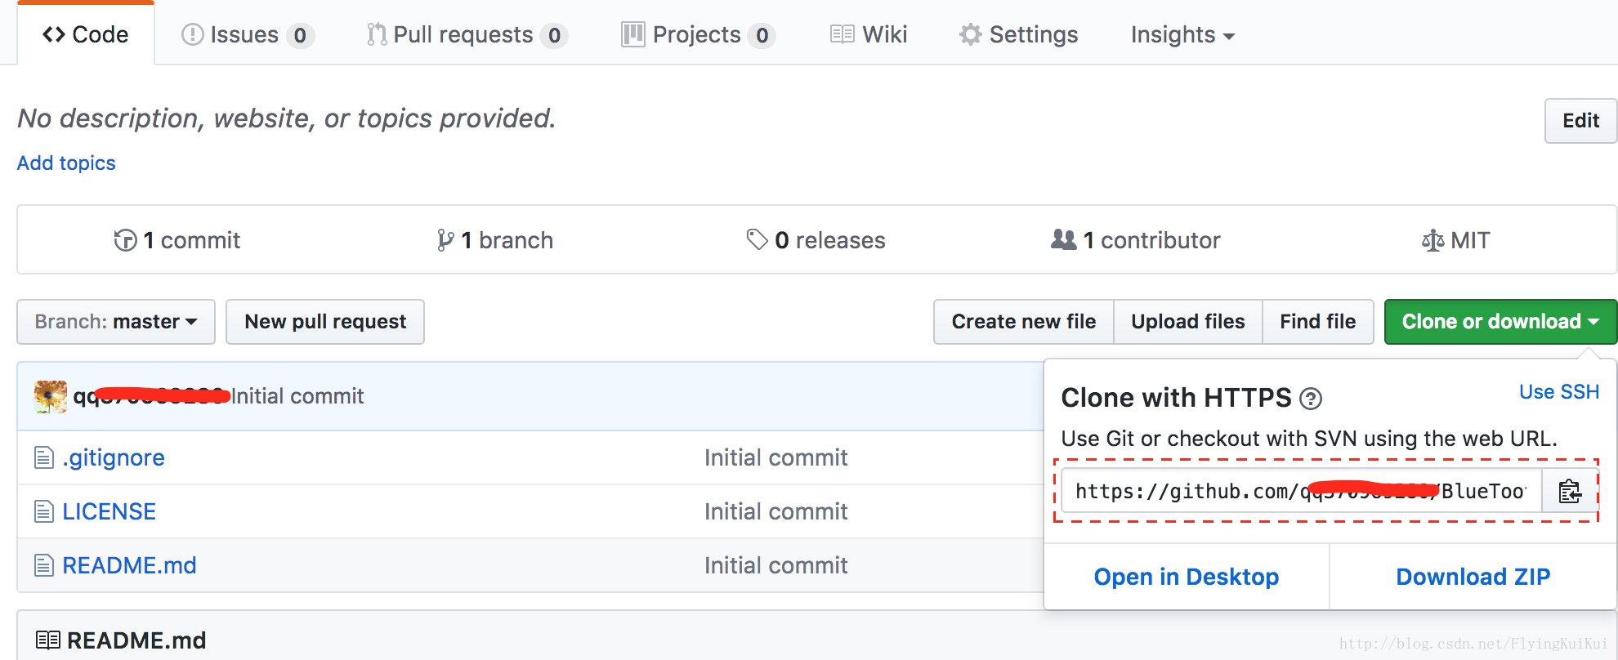Screen dimensions: 1618x660
Task: Click the releases tag icon
Action: 758,239
